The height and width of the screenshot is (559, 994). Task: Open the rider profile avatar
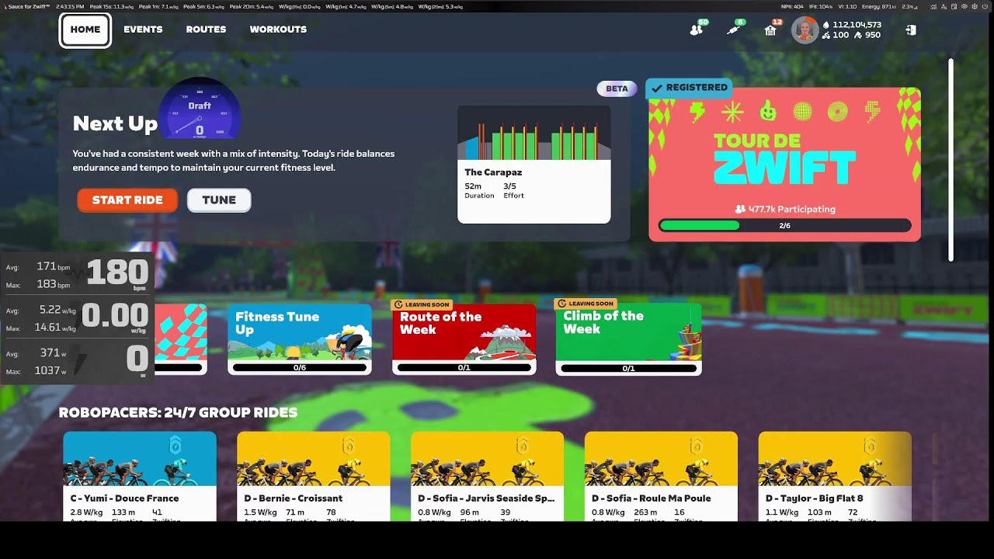(805, 30)
